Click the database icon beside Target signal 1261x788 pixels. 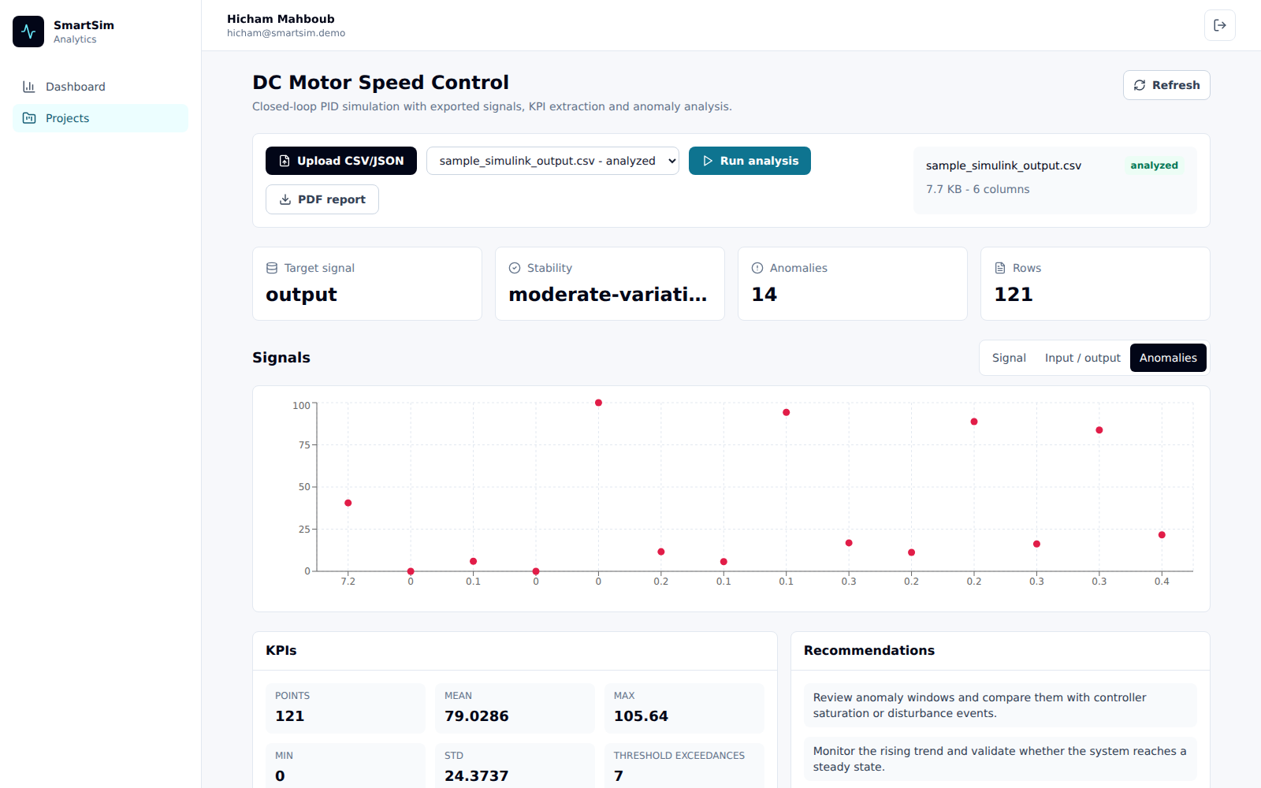[272, 268]
